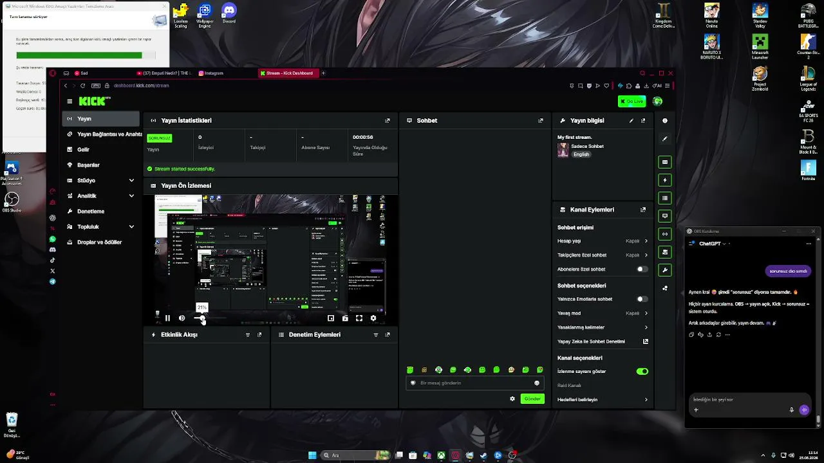Open OBS Studio desktop shortcut

point(11,202)
